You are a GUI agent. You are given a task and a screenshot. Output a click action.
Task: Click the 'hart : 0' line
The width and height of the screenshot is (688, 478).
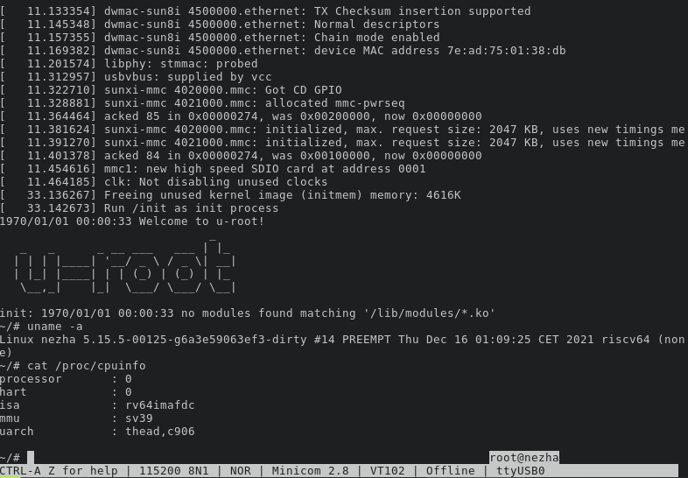(x=66, y=392)
